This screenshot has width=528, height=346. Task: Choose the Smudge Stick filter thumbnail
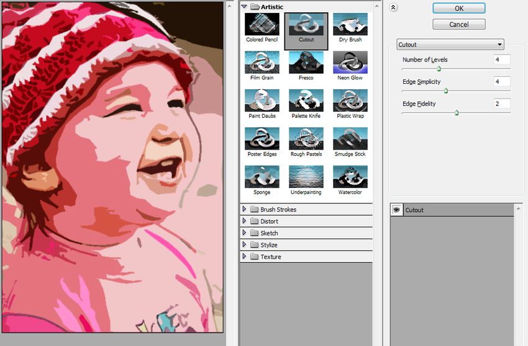[350, 138]
